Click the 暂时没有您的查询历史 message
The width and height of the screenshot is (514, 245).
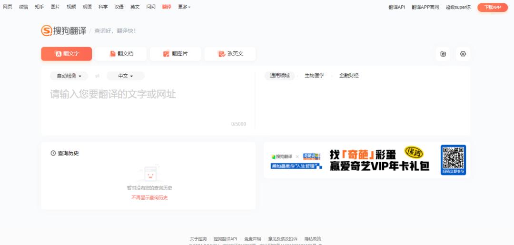pos(149,188)
